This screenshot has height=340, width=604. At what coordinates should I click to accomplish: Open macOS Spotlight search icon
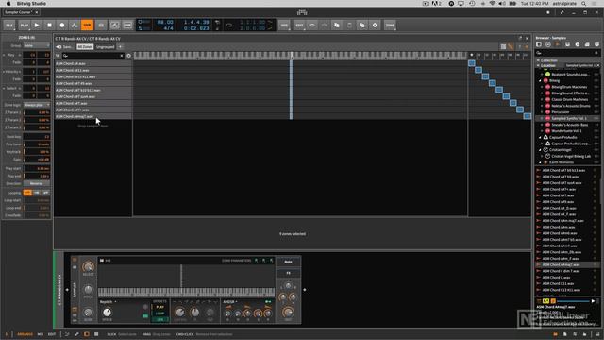(x=584, y=4)
